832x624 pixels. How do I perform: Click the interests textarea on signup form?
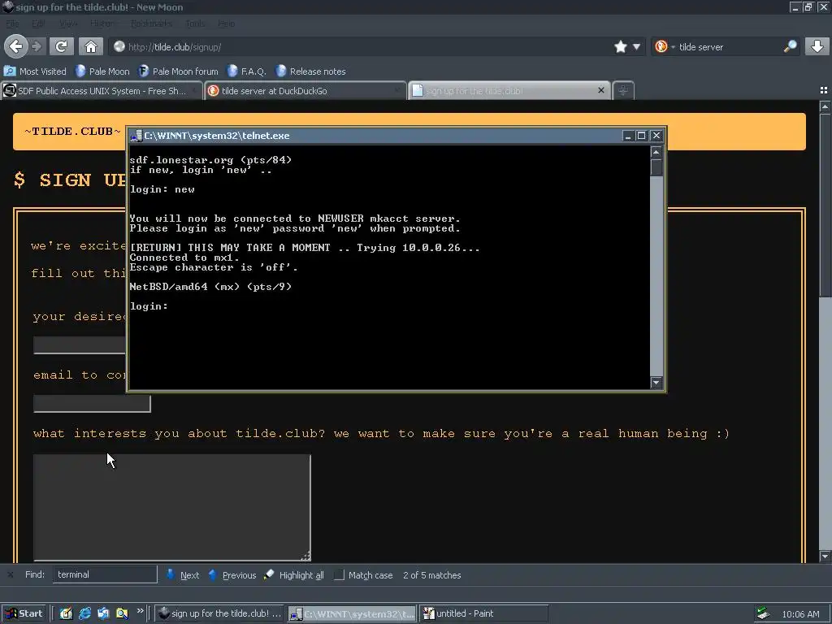coord(172,507)
